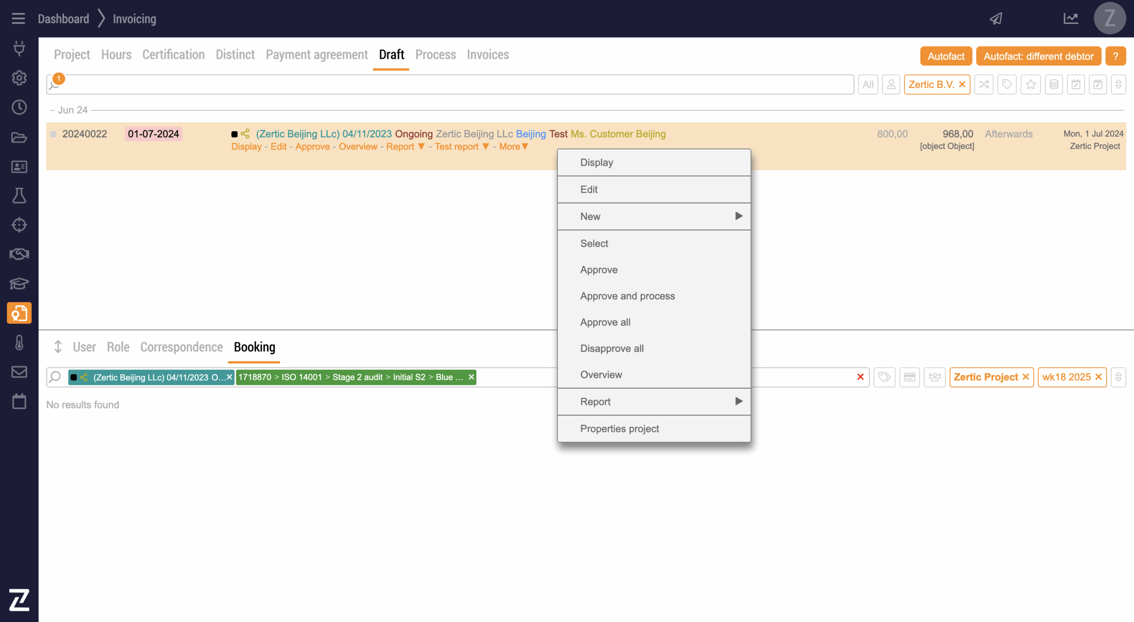Toggle the All filter button

coord(868,85)
